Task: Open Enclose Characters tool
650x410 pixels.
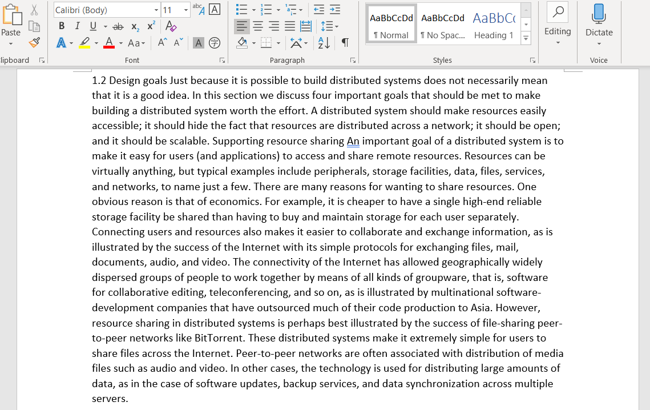Action: click(215, 43)
